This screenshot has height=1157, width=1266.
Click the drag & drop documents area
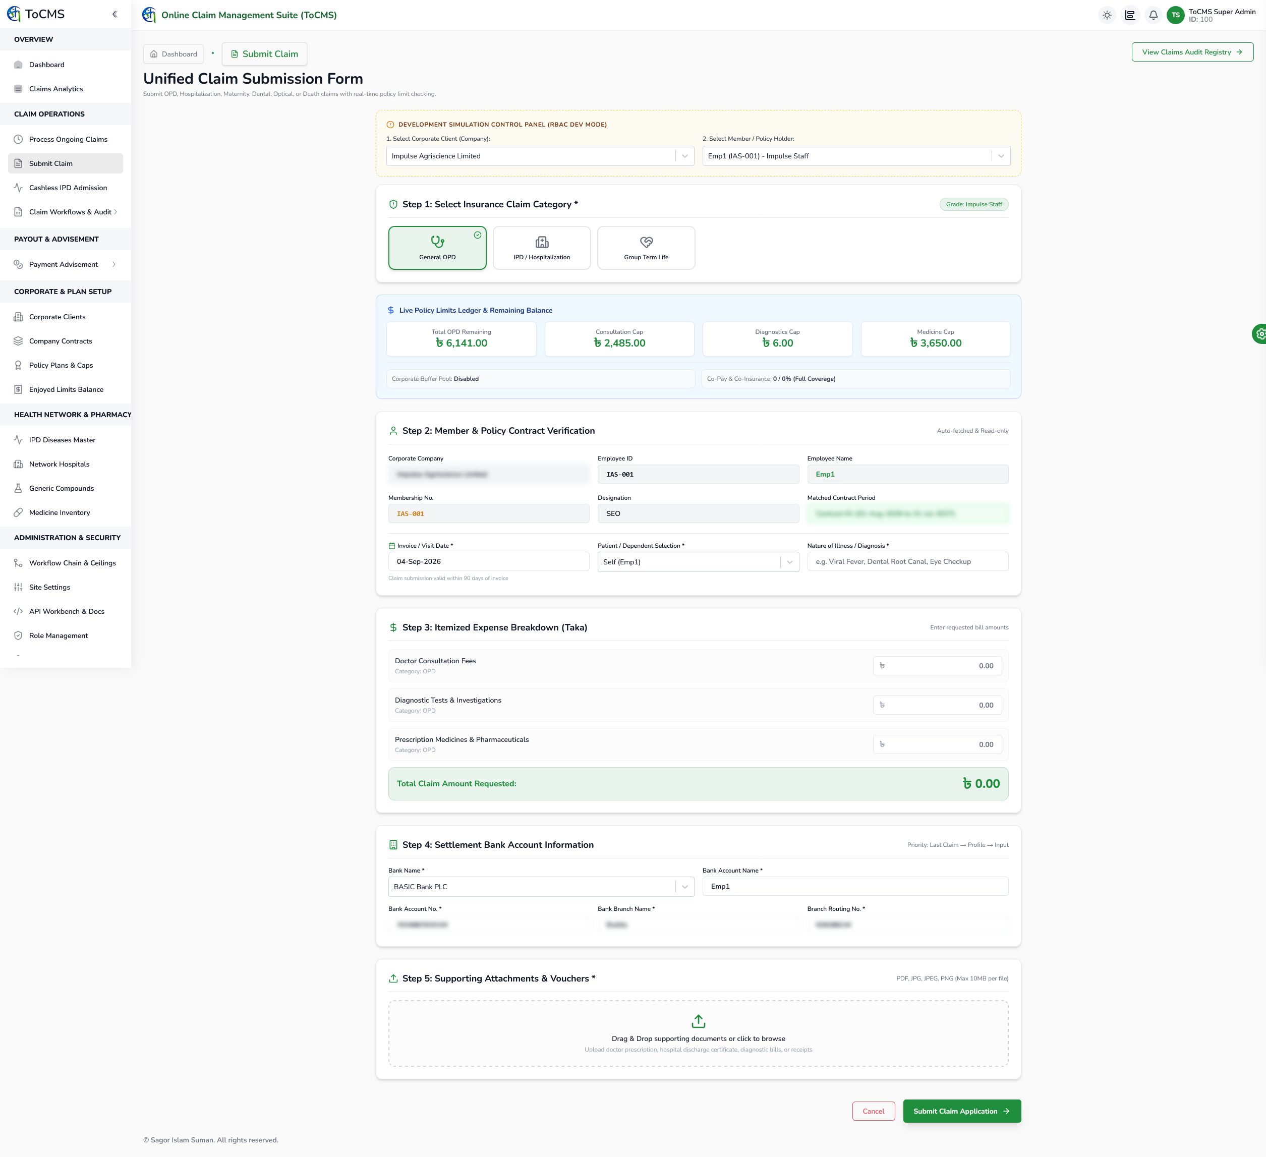pos(698,1033)
